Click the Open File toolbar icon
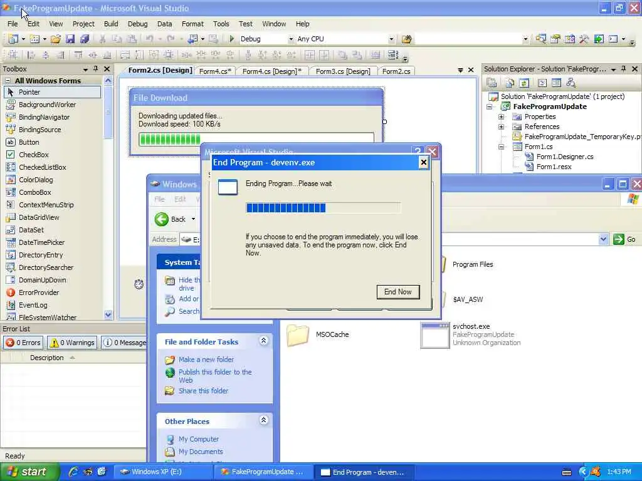642x481 pixels. click(x=56, y=39)
